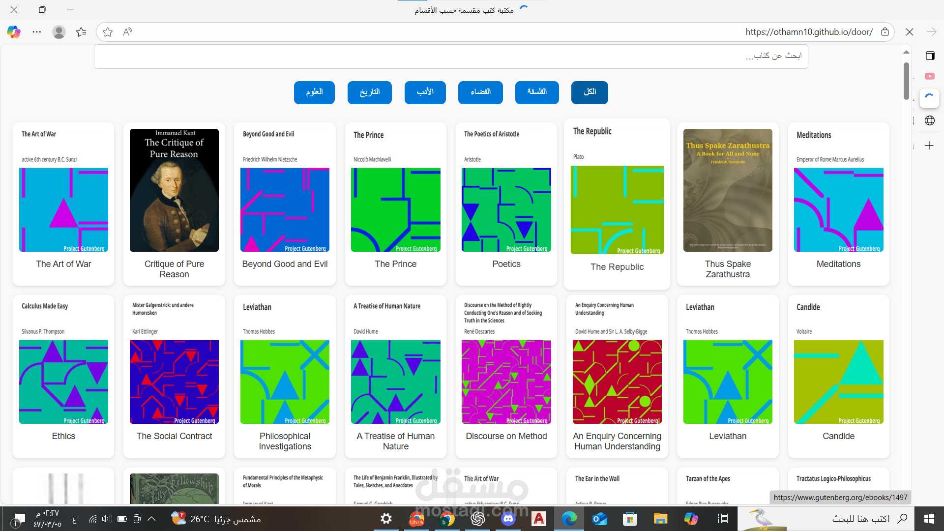Click the scrollbar up arrow
The width and height of the screenshot is (944, 531).
[906, 52]
